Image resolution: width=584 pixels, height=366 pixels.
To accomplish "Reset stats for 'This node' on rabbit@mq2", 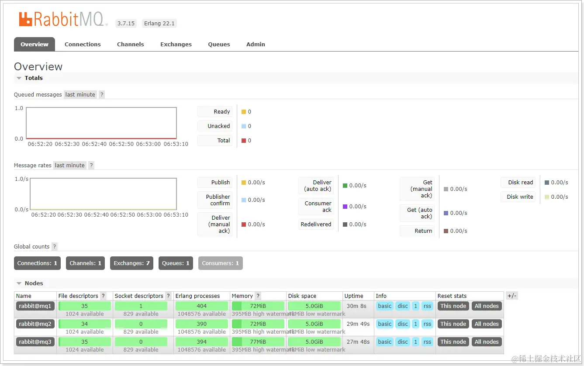I will point(453,324).
